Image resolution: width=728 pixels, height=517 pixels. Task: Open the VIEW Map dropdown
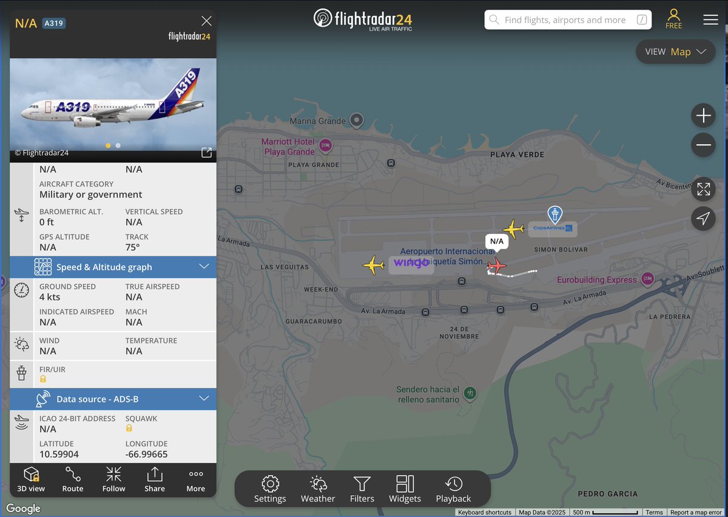tap(675, 52)
